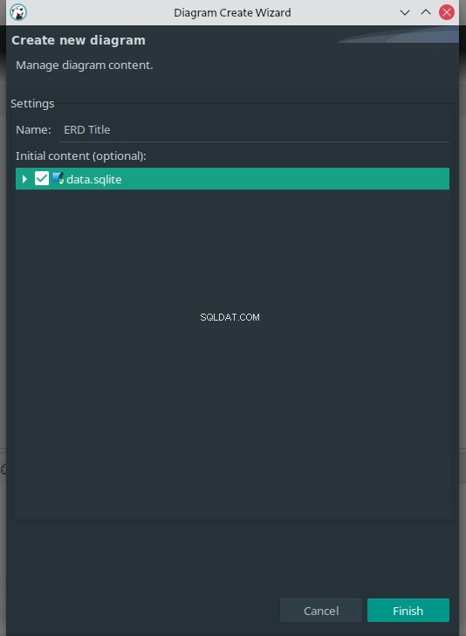
Task: Finish creating the diagram
Action: (408, 611)
